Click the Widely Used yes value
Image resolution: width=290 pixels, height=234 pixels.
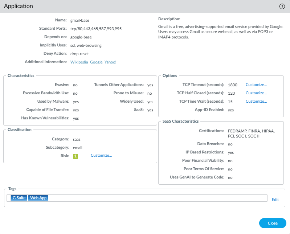click(150, 102)
